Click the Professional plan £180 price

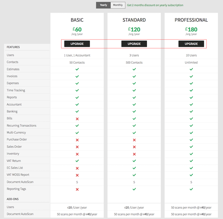pos(191,29)
